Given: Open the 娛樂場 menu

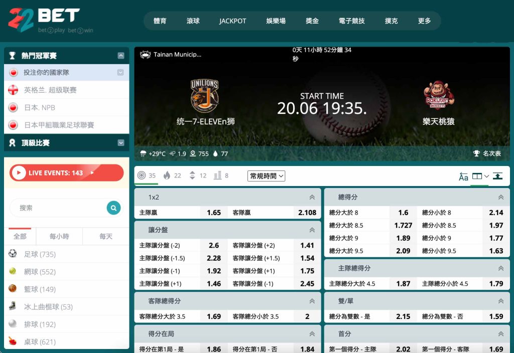Looking at the screenshot, I should [276, 21].
